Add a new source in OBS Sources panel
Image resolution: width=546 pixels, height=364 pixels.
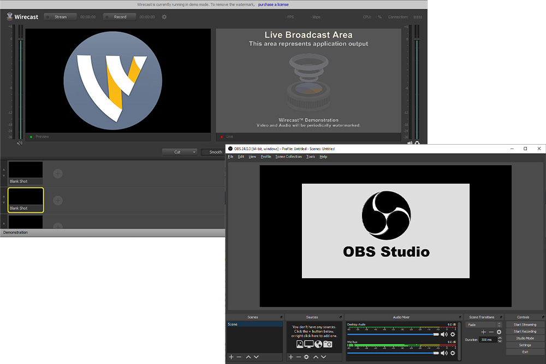coord(291,357)
